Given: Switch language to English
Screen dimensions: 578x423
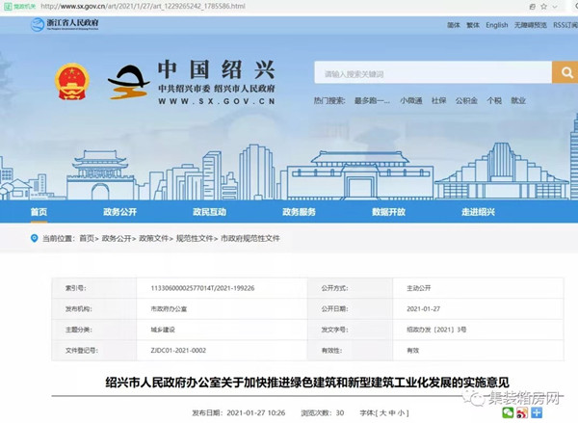Looking at the screenshot, I should (x=496, y=25).
